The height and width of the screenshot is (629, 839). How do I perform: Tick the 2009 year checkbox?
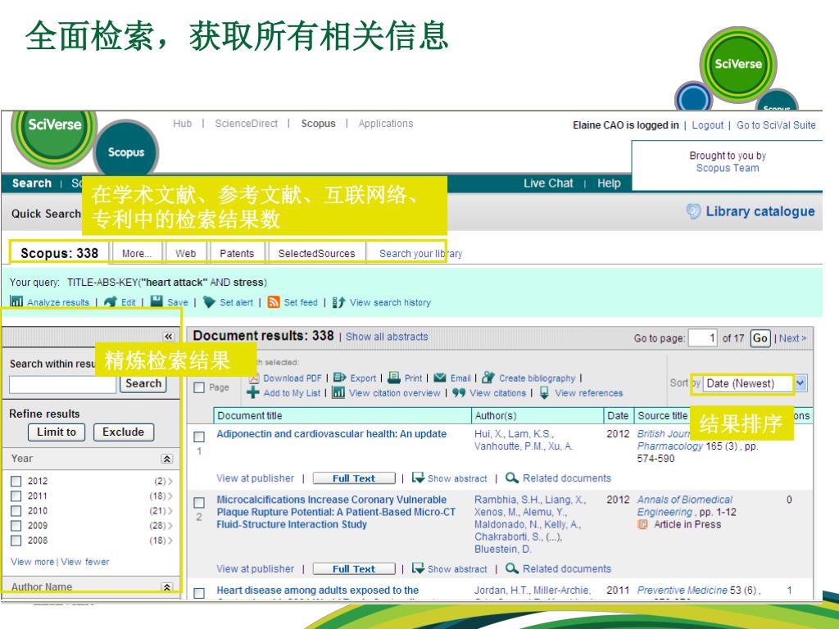click(16, 526)
